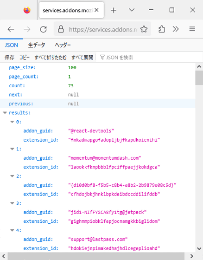The width and height of the screenshot is (203, 260).
Task: Go back to the previous page
Action: [x=11, y=29]
